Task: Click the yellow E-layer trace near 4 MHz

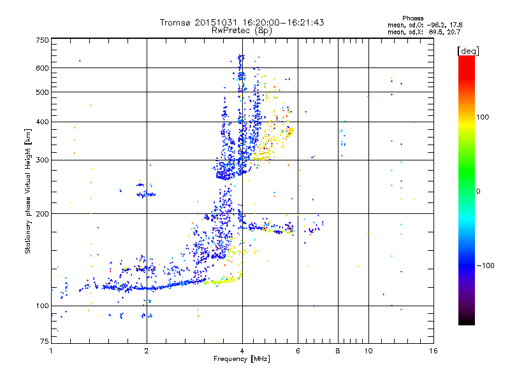Action: [x=224, y=279]
